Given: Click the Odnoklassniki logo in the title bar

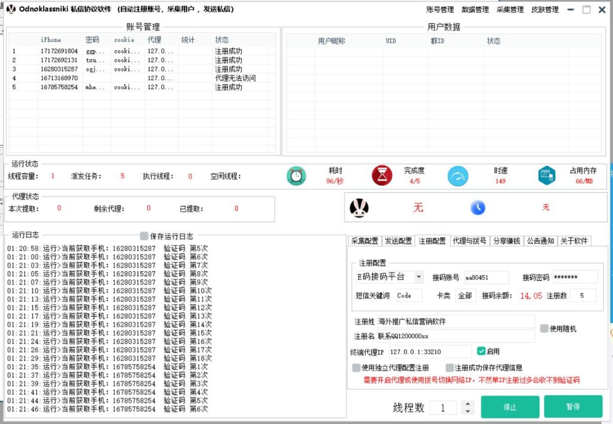Looking at the screenshot, I should click(x=10, y=9).
